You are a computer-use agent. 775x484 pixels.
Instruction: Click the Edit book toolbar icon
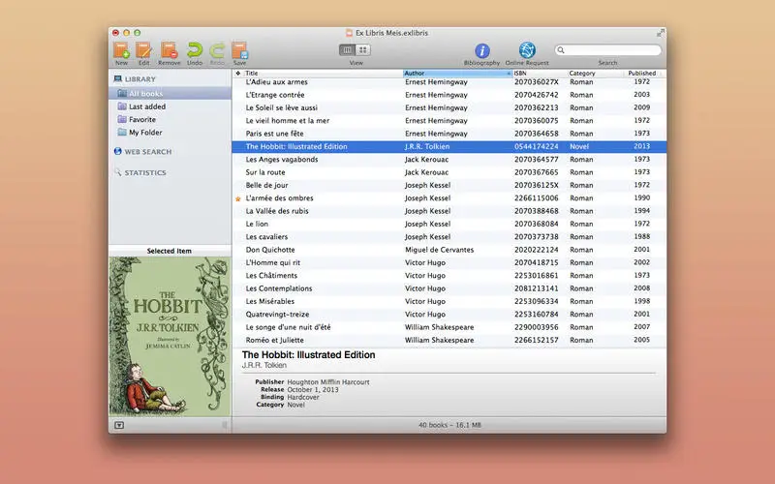(x=143, y=50)
